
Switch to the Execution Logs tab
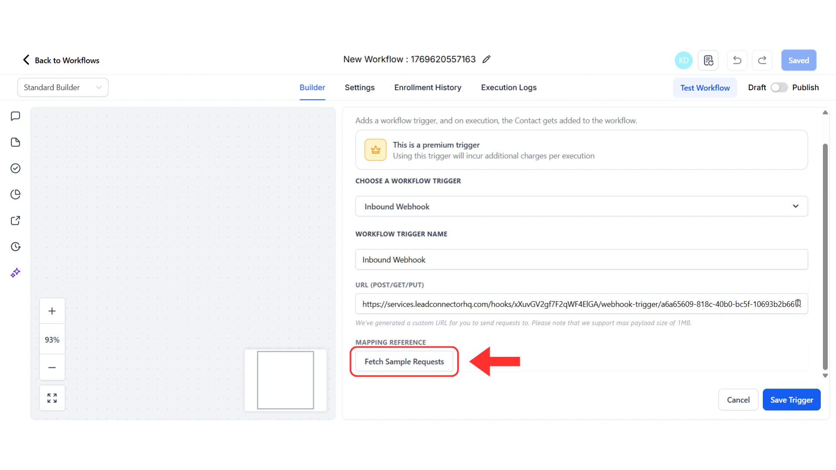[509, 87]
